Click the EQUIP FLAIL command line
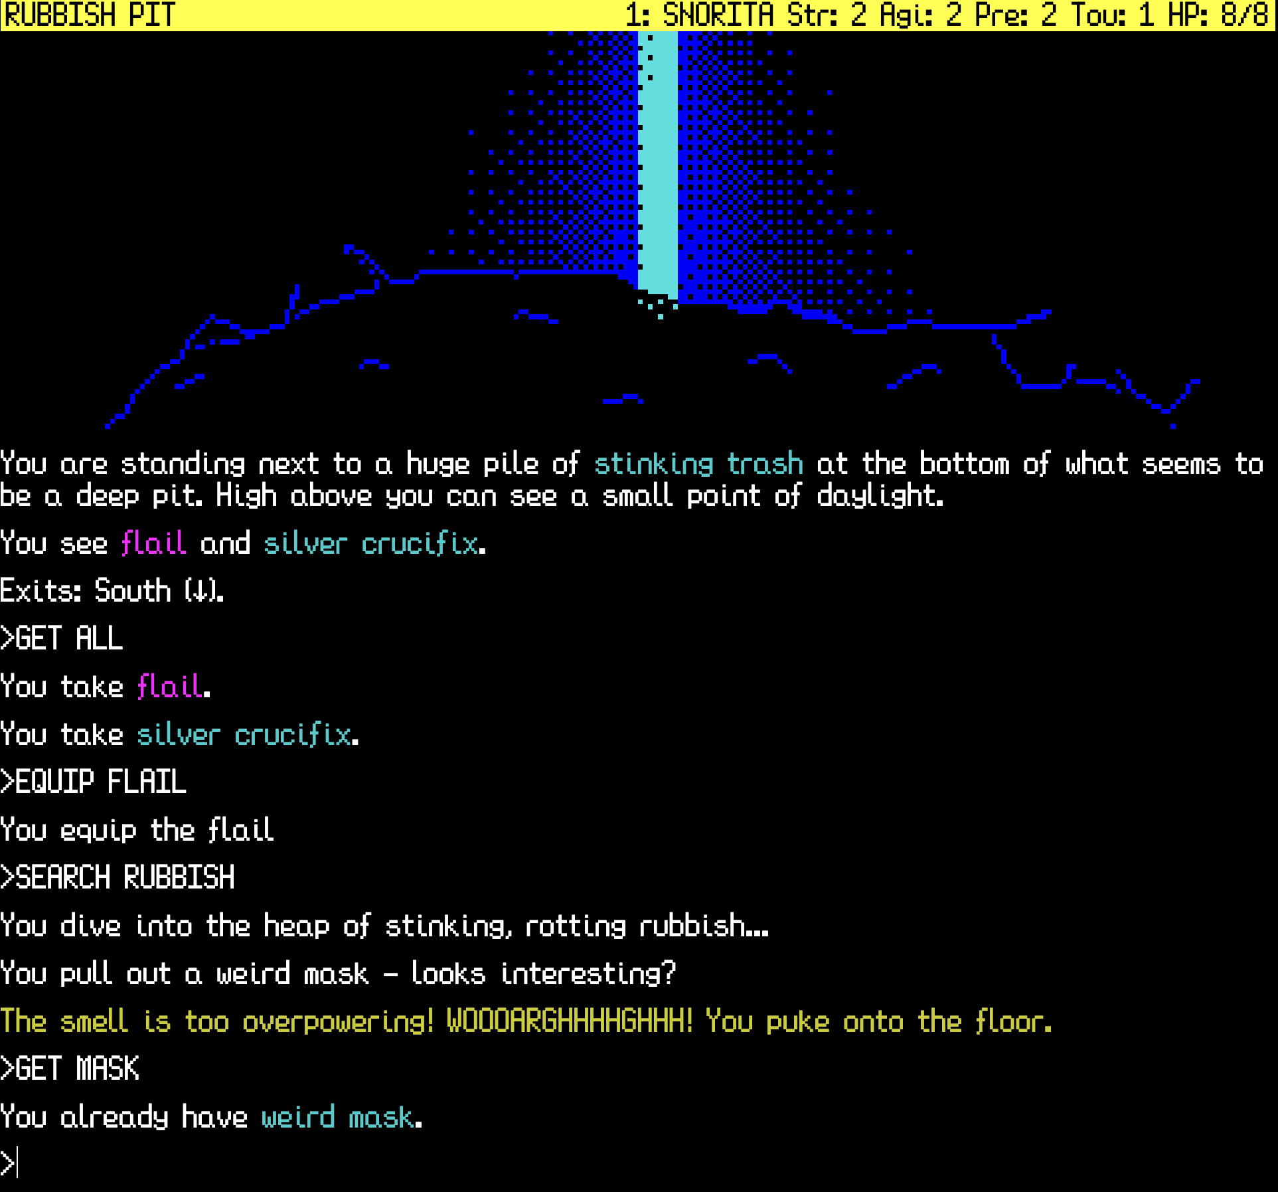The width and height of the screenshot is (1278, 1192). point(94,782)
